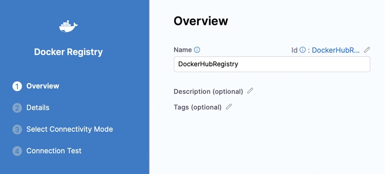Click the Name field label
The width and height of the screenshot is (385, 174).
pyautogui.click(x=183, y=50)
